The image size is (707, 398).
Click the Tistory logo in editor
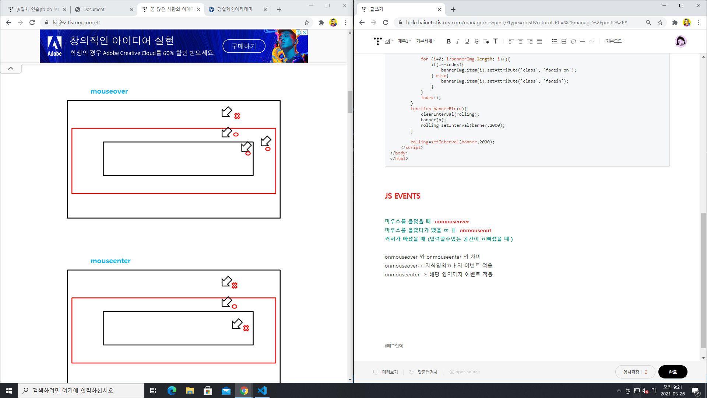tap(377, 41)
